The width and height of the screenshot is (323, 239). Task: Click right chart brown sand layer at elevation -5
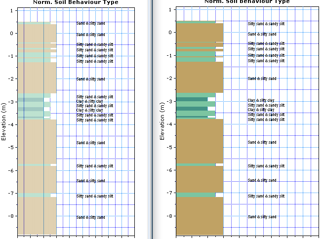(x=200, y=141)
